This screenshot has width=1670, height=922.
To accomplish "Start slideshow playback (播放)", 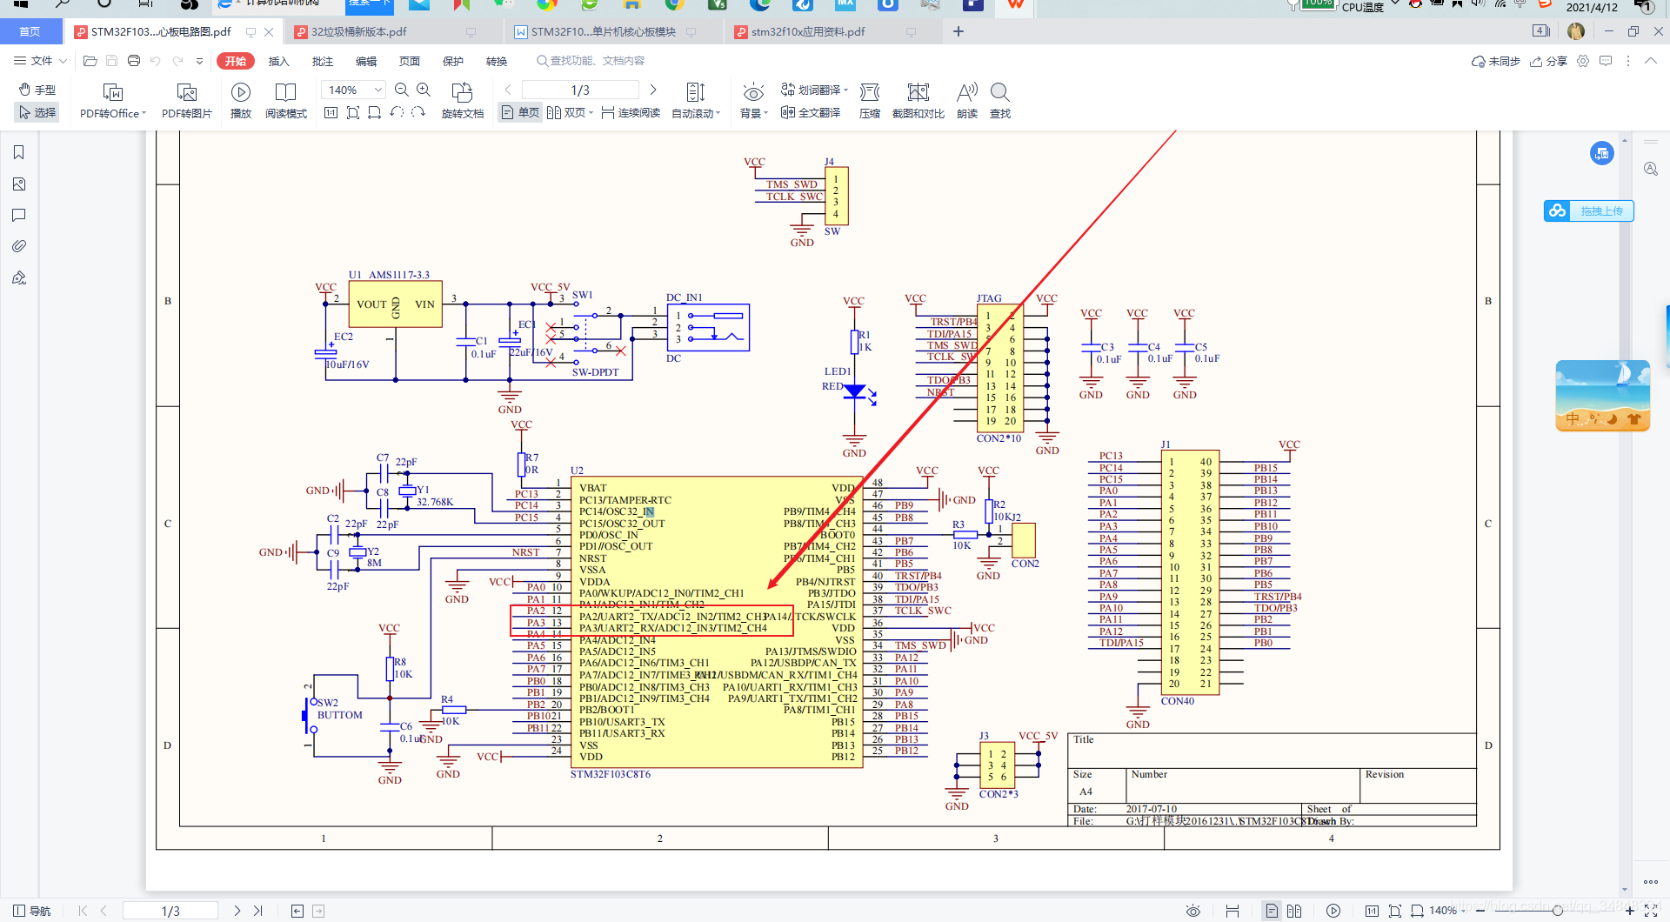I will tap(241, 101).
